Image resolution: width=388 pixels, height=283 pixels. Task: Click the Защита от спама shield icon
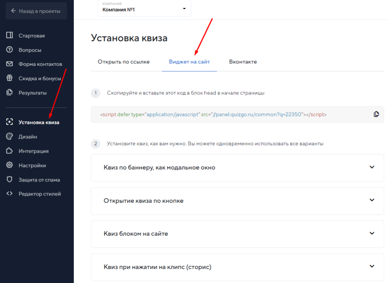pyautogui.click(x=10, y=180)
